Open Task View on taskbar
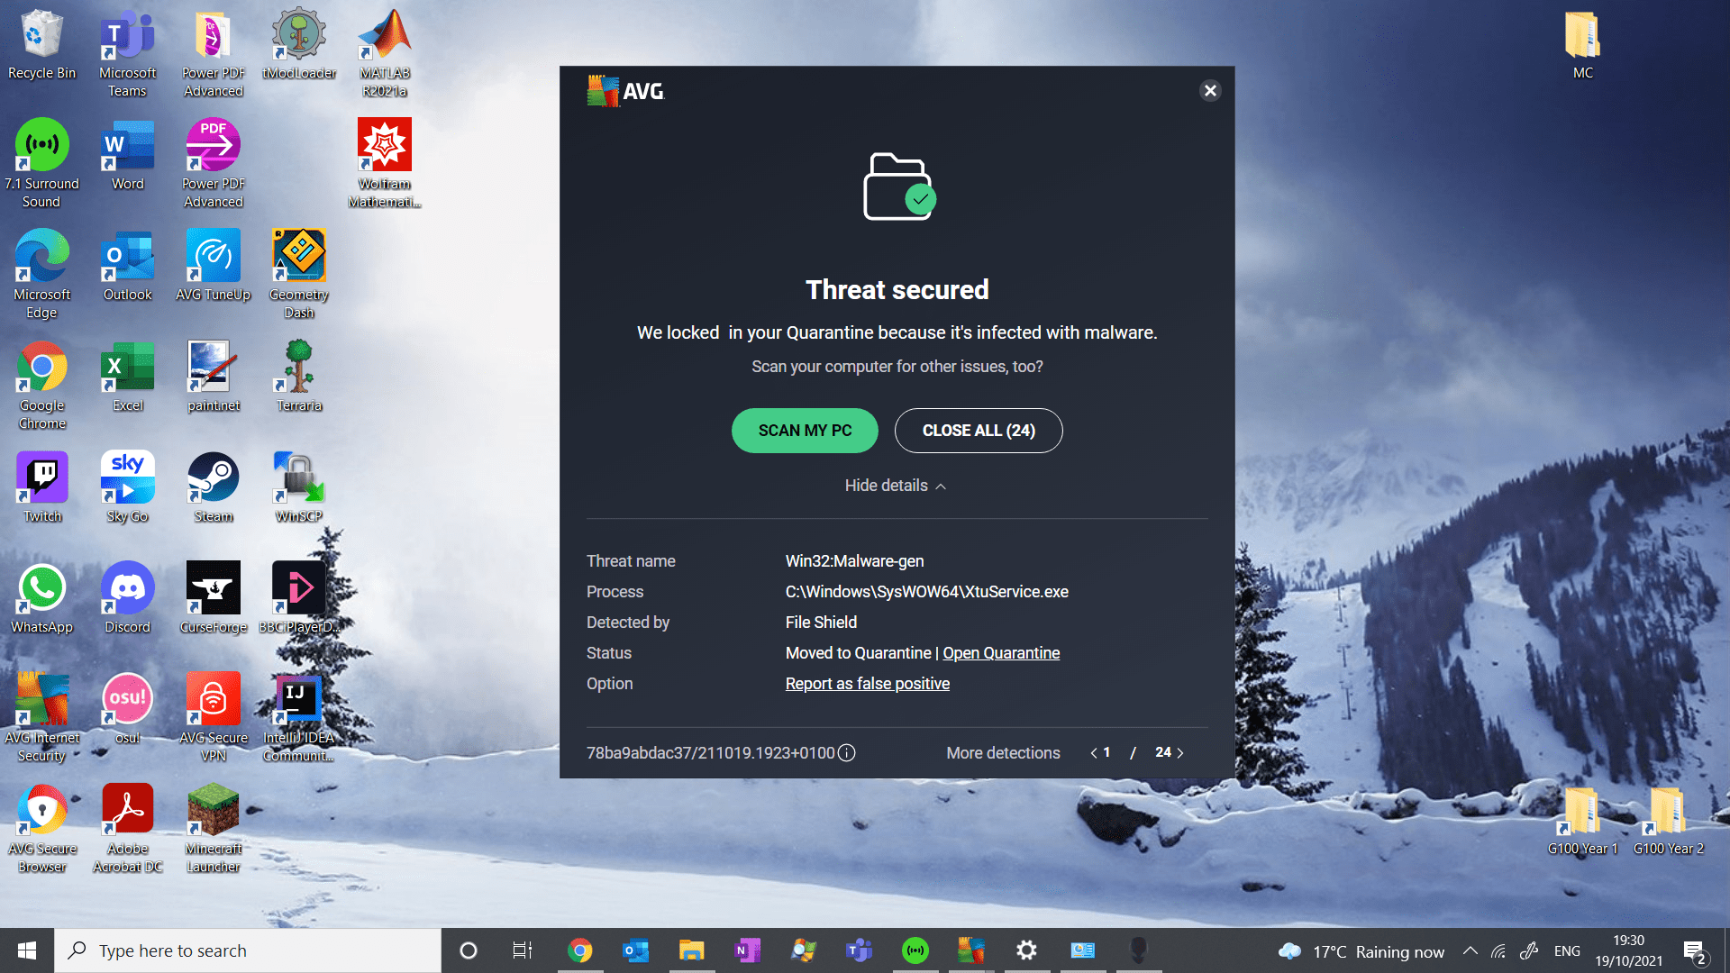Image resolution: width=1730 pixels, height=973 pixels. click(x=523, y=950)
